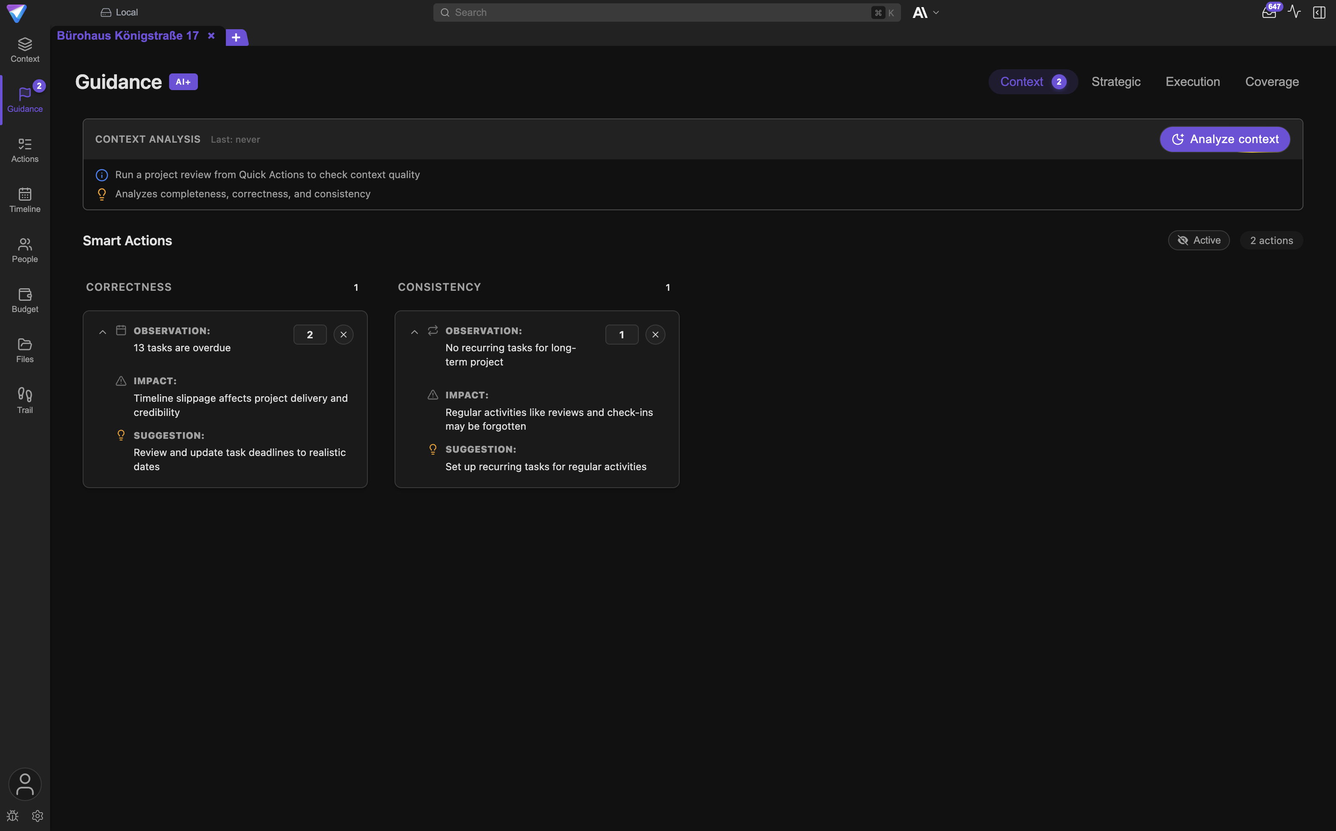Click the Local workspace indicator
Viewport: 1336px width, 831px height.
[119, 12]
